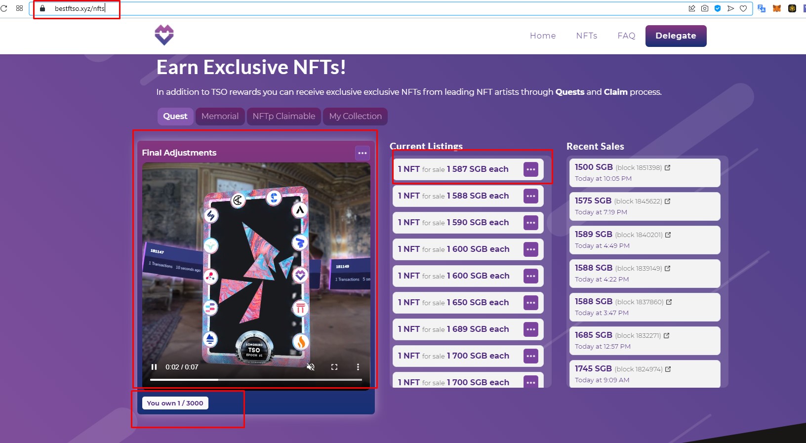806x443 pixels.
Task: Open the video's three-dot more options
Action: [358, 367]
